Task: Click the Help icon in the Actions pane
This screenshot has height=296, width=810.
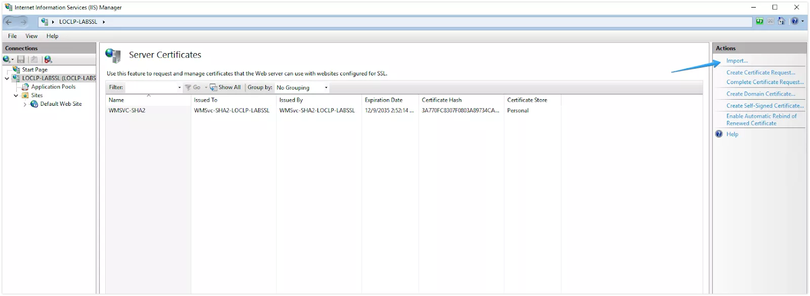Action: click(719, 134)
